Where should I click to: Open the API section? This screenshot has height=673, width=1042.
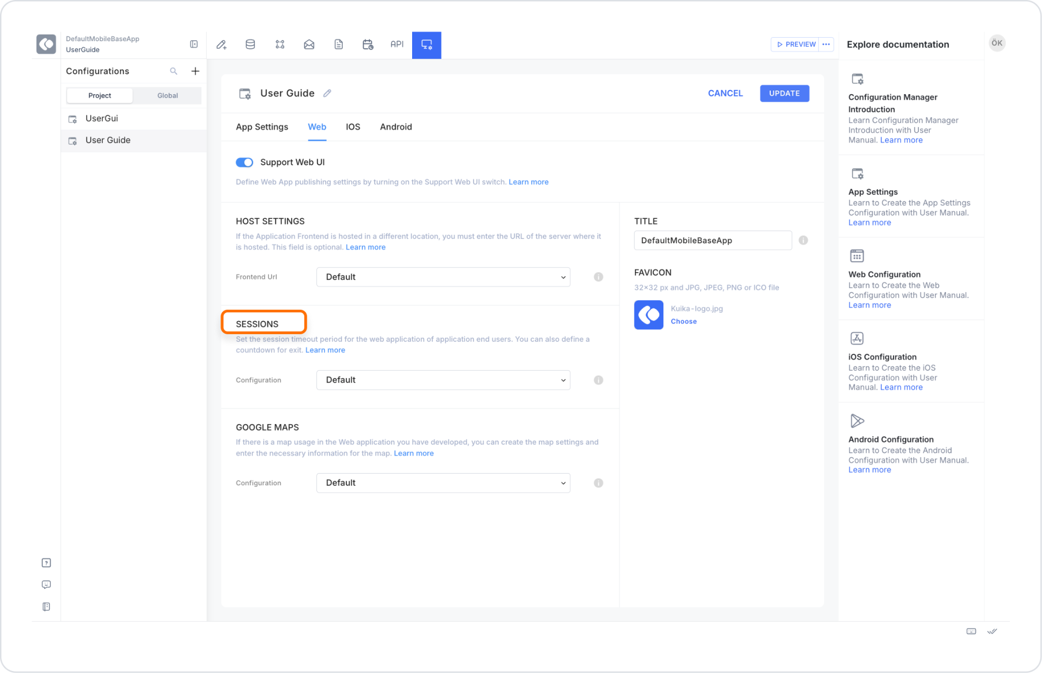pos(397,44)
